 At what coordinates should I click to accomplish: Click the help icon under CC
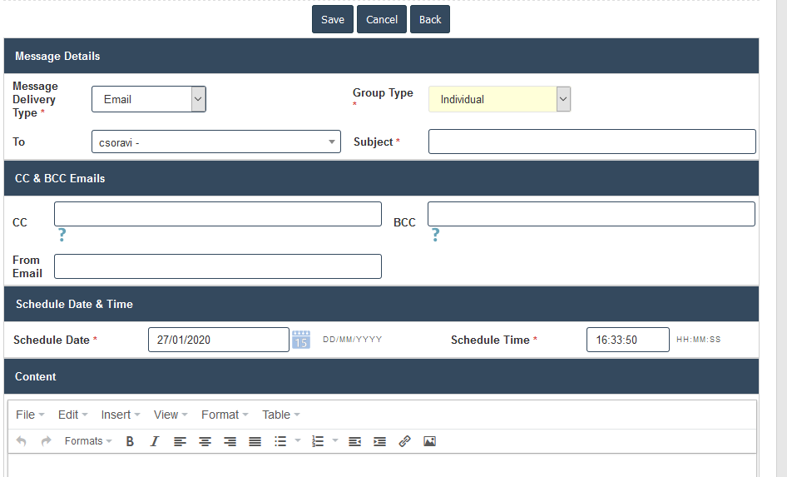click(x=62, y=236)
